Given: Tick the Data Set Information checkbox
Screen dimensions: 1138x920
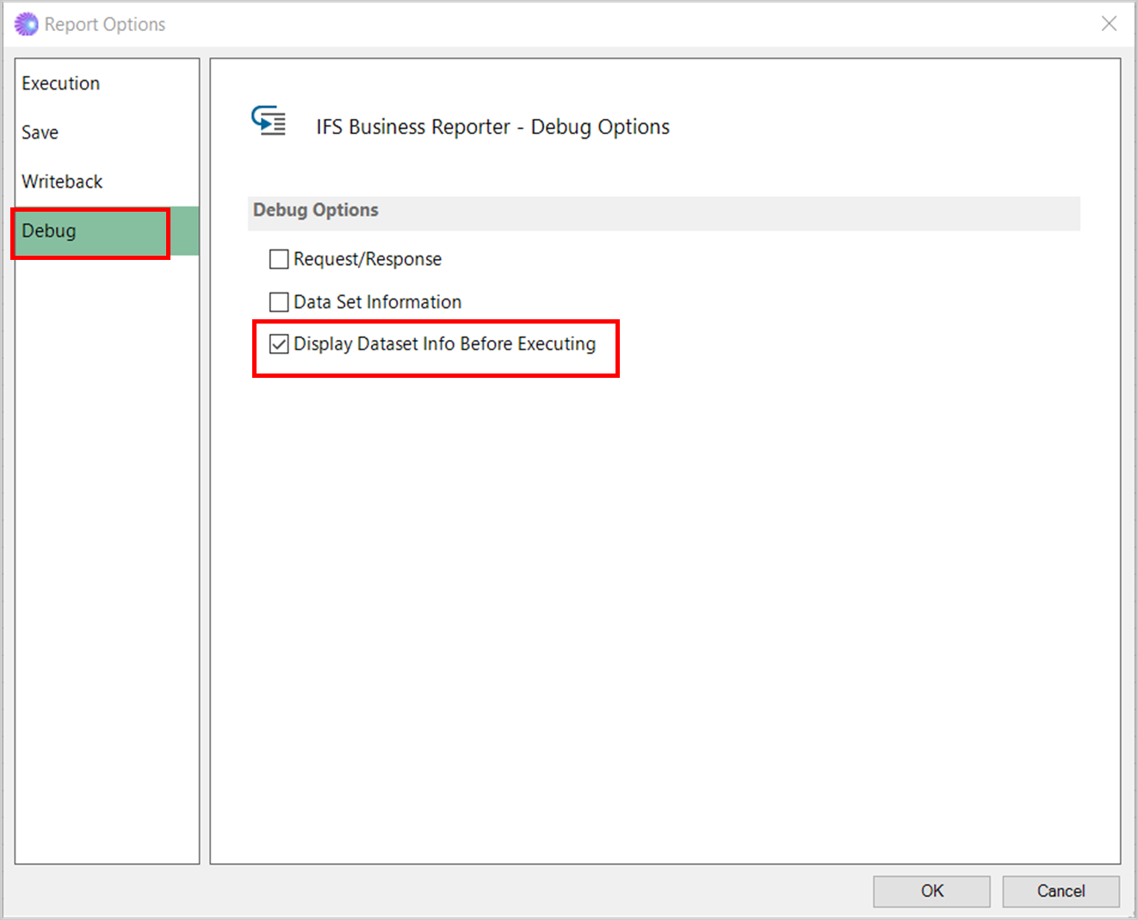Looking at the screenshot, I should click(x=279, y=302).
